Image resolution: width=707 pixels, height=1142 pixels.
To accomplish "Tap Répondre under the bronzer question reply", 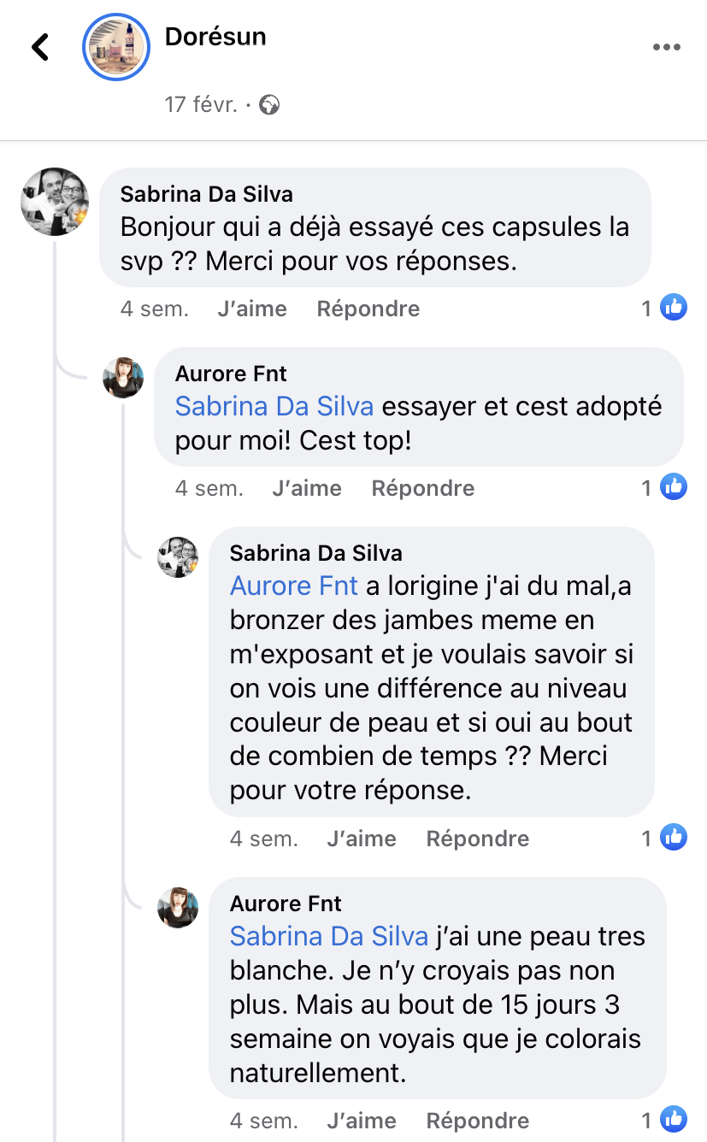I will pos(477,839).
